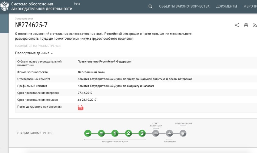Go to second reading stage circle 2
The height and width of the screenshot is (153, 257).
pos(128,133)
